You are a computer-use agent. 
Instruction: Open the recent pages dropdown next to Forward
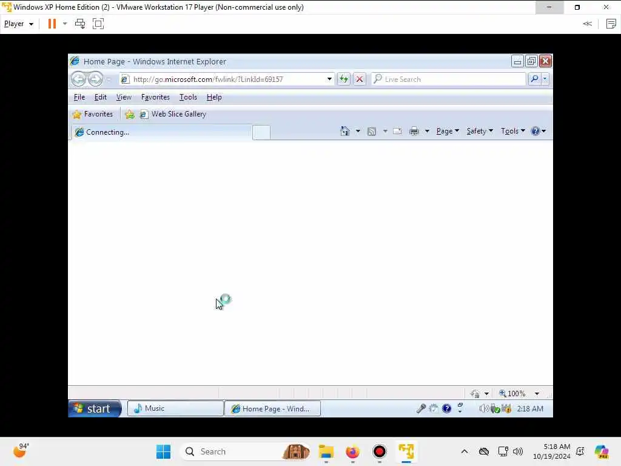click(x=109, y=79)
